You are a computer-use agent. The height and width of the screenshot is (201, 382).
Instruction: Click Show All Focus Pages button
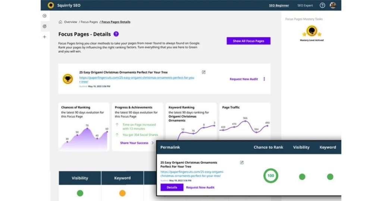(x=248, y=41)
